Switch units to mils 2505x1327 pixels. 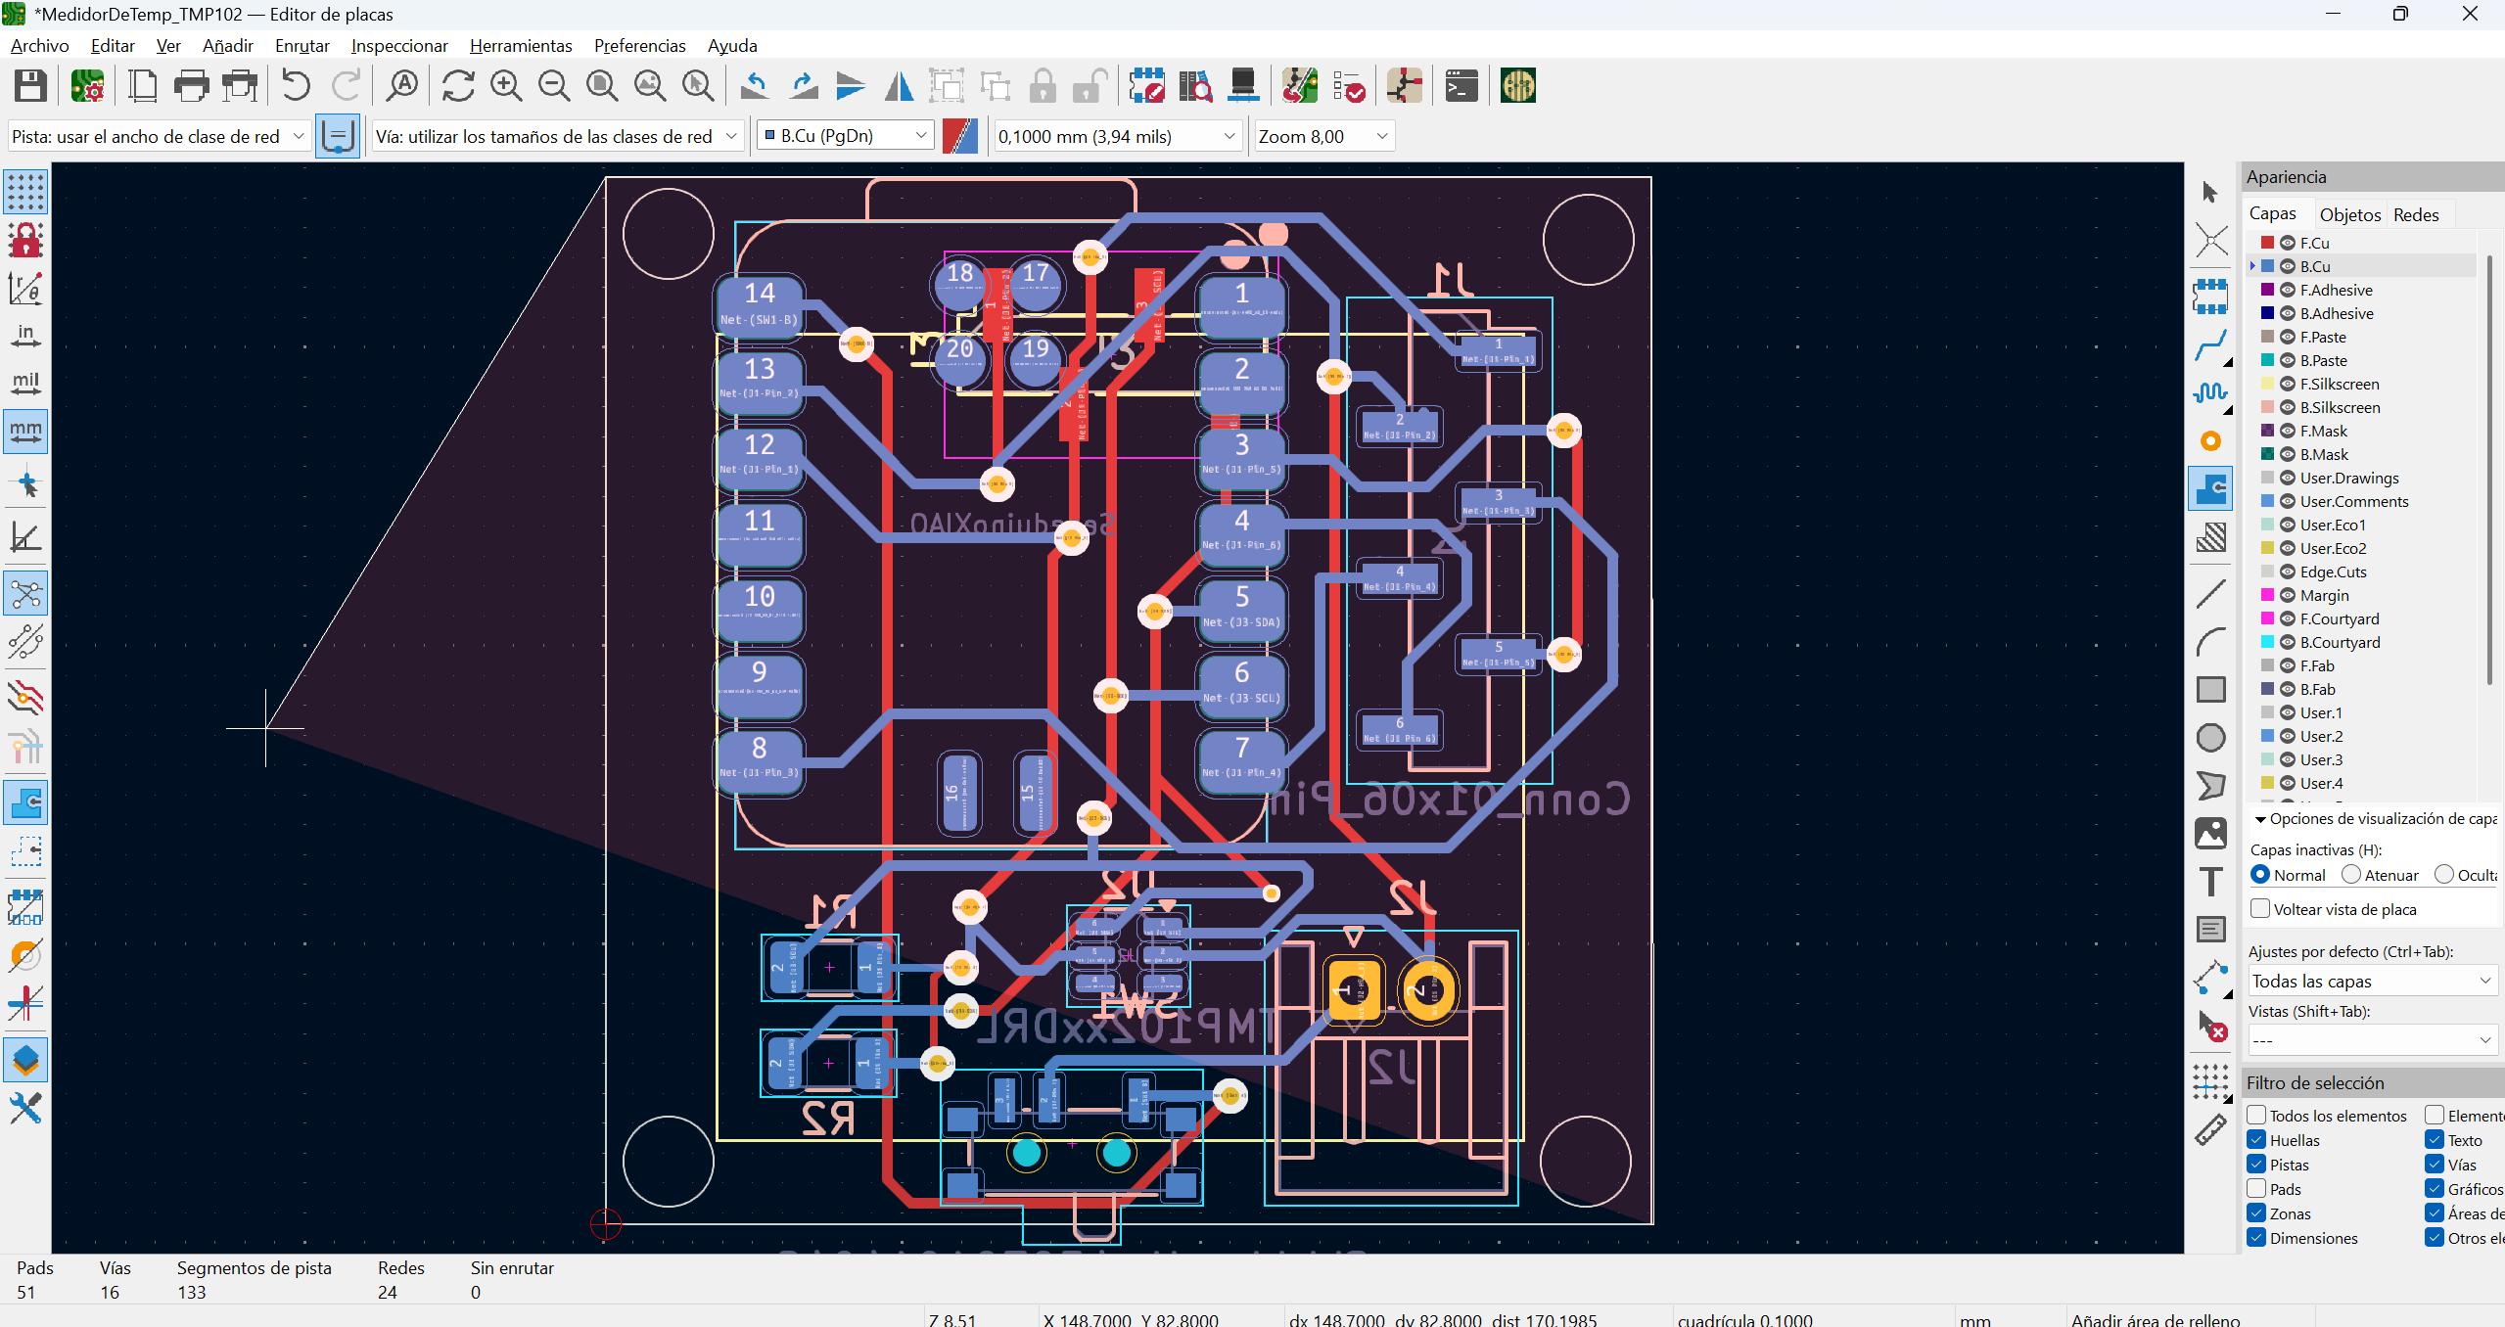[x=25, y=384]
